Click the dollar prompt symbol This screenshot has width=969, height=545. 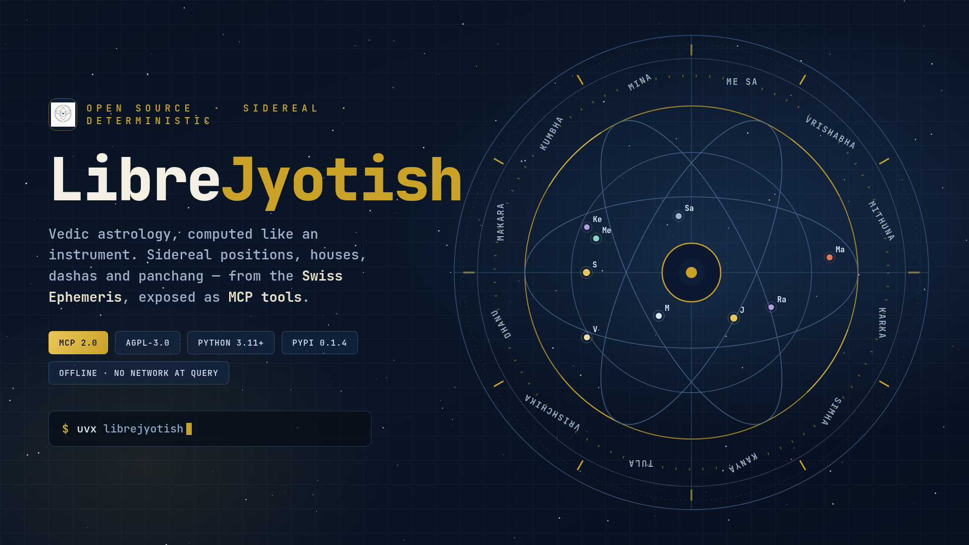pyautogui.click(x=65, y=429)
